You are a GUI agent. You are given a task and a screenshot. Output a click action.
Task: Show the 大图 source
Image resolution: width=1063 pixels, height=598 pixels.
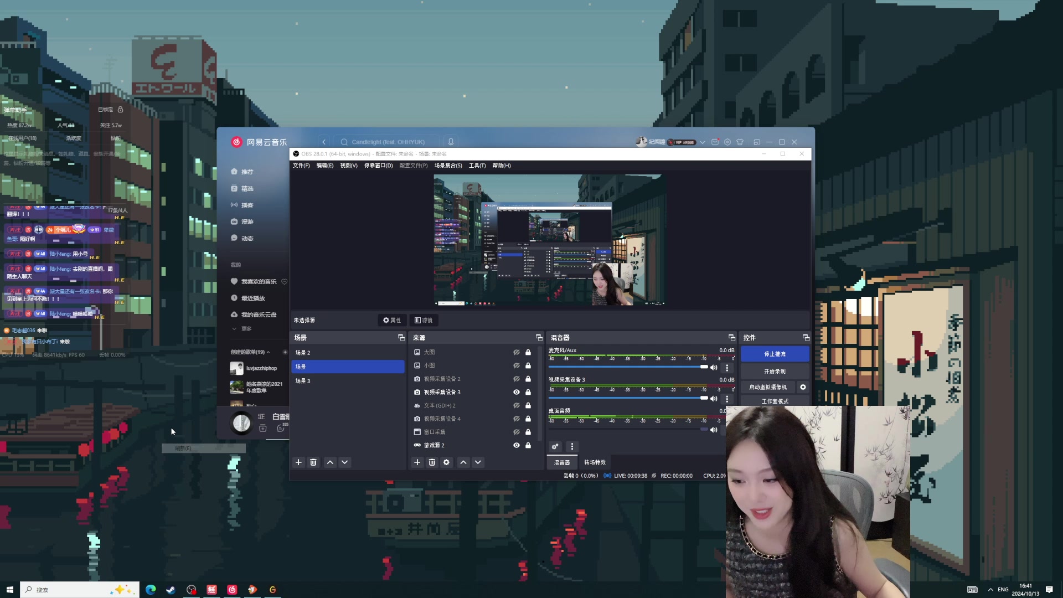pyautogui.click(x=517, y=352)
